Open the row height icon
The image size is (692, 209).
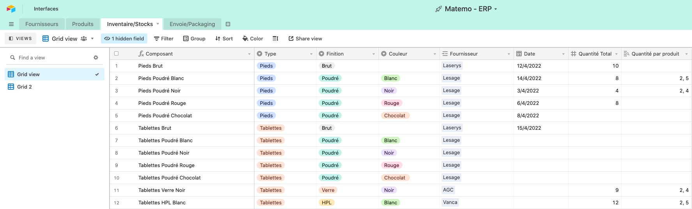pos(275,38)
